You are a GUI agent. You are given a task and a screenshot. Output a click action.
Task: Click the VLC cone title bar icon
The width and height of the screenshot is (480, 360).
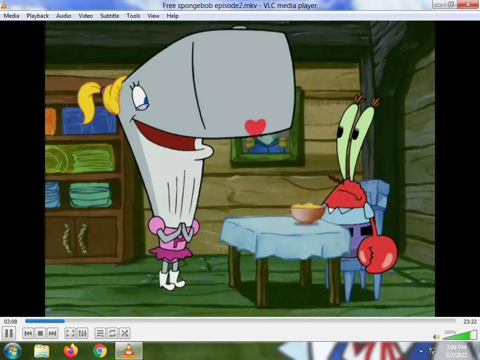coord(3,5)
